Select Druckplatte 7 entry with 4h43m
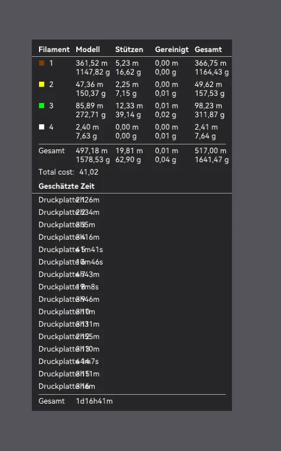 [x=69, y=275]
